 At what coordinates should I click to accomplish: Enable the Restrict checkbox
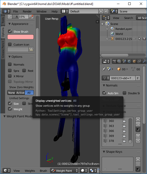[x=24, y=71]
